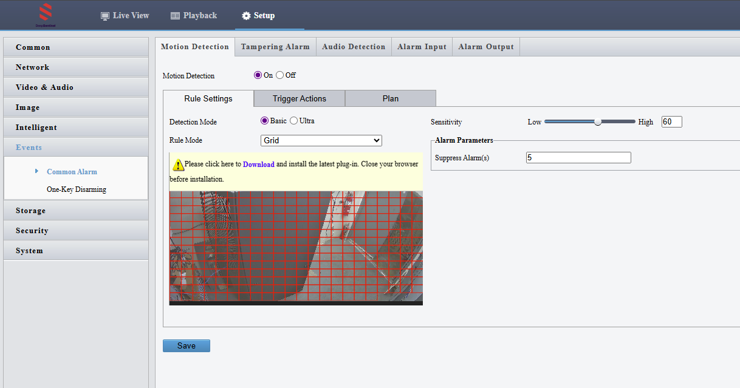This screenshot has width=740, height=388.
Task: Click the Setup gear icon
Action: click(x=246, y=16)
